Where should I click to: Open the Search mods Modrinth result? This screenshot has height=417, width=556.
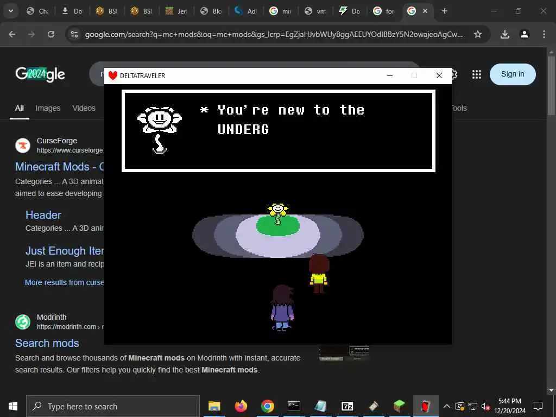point(47,343)
